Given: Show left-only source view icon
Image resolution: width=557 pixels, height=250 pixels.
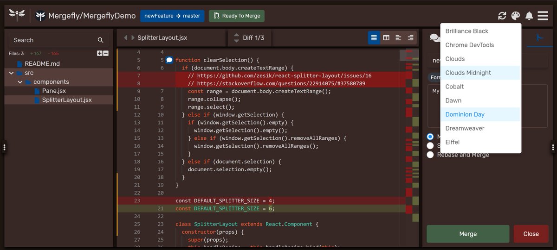Looking at the screenshot, I should [398, 37].
